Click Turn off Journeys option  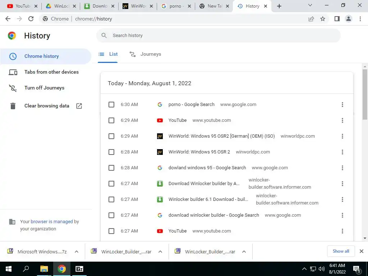point(44,88)
